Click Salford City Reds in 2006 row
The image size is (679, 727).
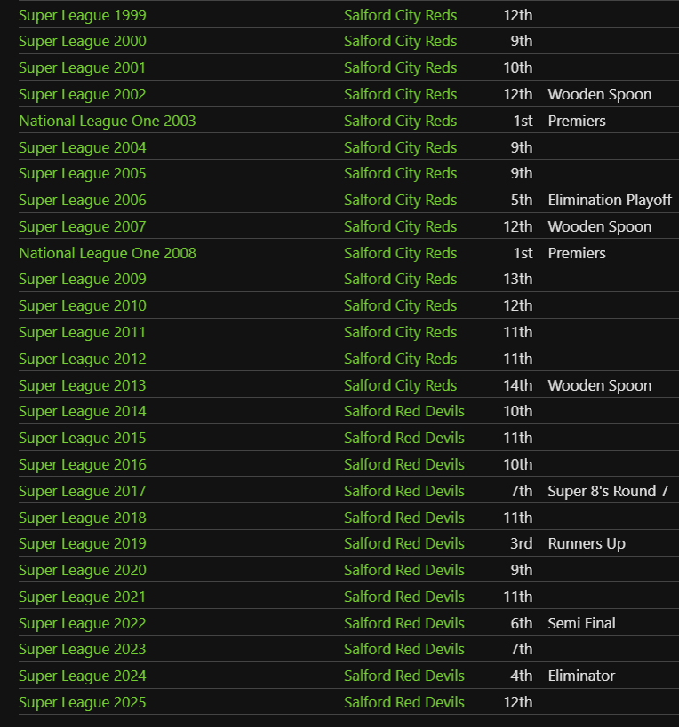(x=401, y=201)
